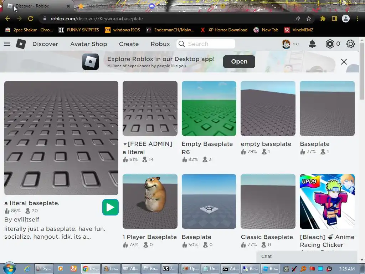Open the VineMEMZ bookmark
Screen dimensions: 365x274
click(x=299, y=30)
